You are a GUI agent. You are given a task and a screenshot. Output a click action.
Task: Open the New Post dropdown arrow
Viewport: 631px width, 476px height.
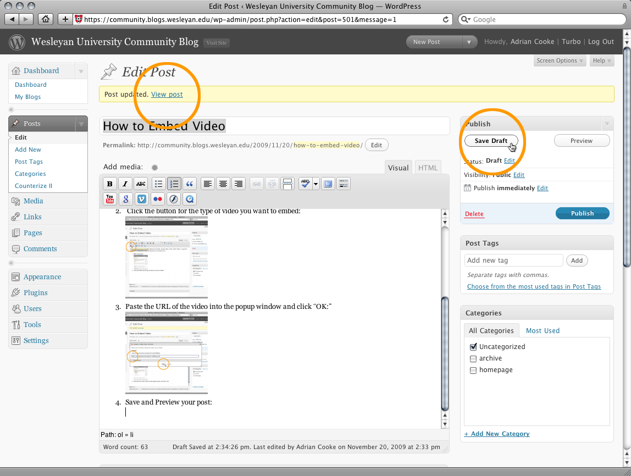click(x=469, y=42)
